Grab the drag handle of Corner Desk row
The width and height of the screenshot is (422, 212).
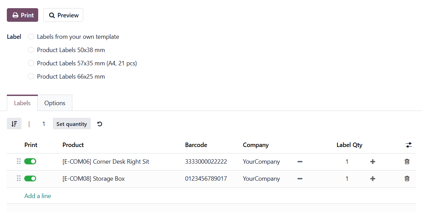coord(19,162)
